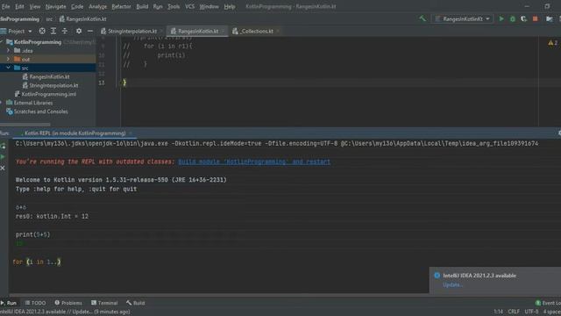Close the StringInterpolation.kt tab
Image resolution: width=561 pixels, height=316 pixels.
(161, 32)
